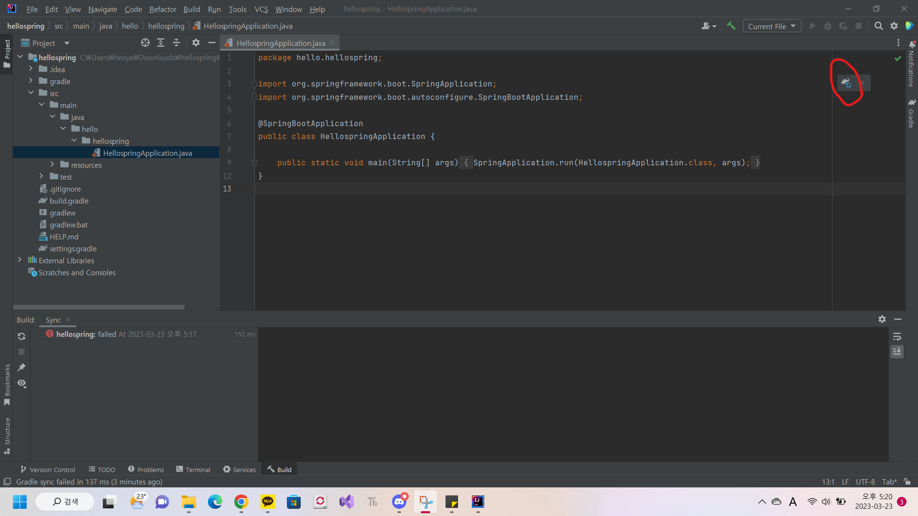Click Scroll to End icon in Build output
The height and width of the screenshot is (516, 918).
tap(897, 352)
